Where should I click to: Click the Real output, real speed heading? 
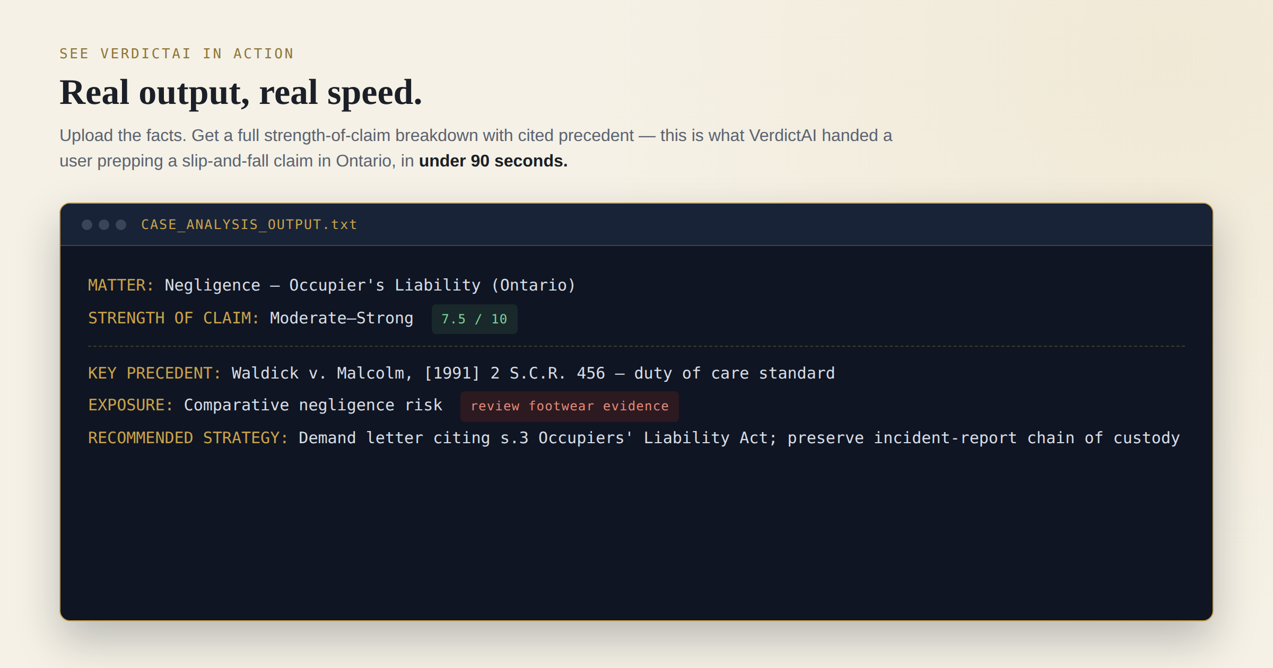(x=241, y=92)
